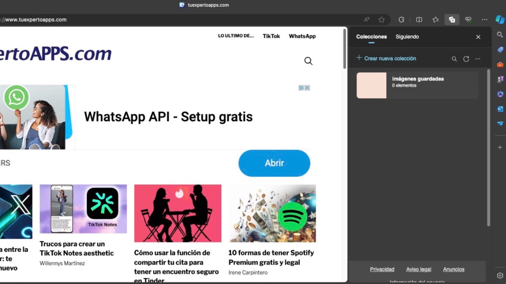Open author link Irene Carpintero
The image size is (506, 284).
[248, 273]
